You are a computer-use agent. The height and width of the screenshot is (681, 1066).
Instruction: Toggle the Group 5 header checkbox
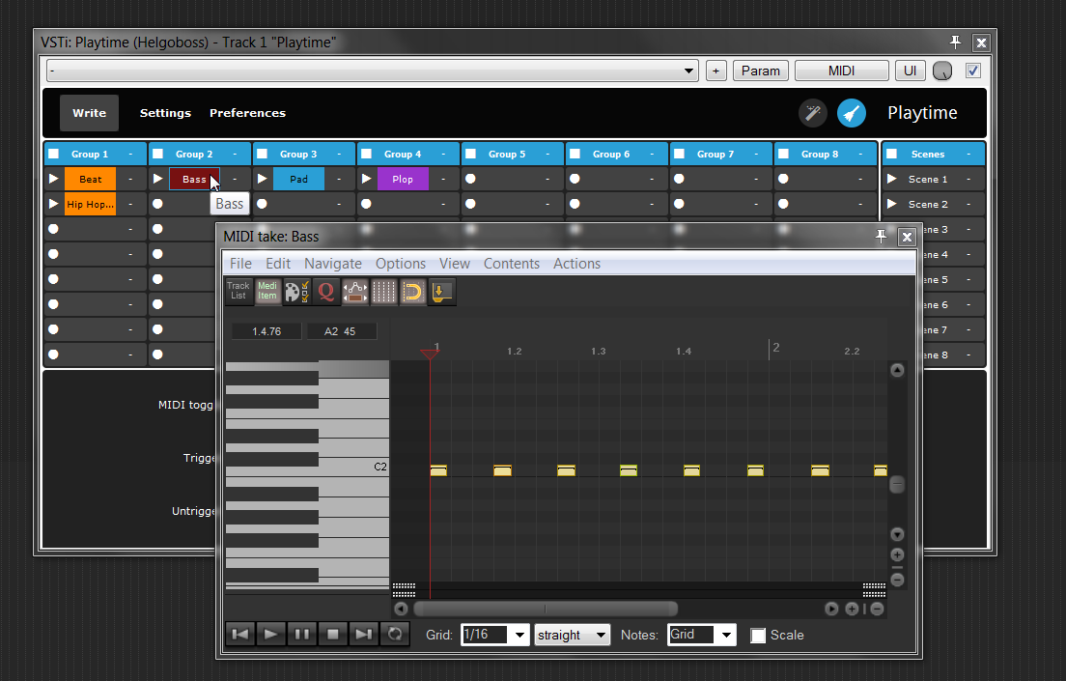(x=470, y=154)
